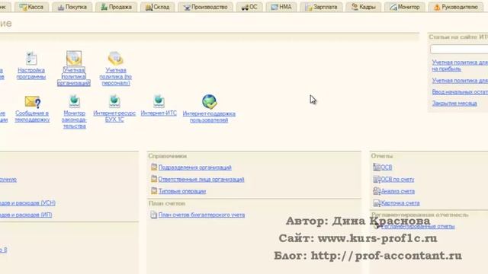Open Настройка программы icon
The image size is (488, 274).
tap(31, 59)
